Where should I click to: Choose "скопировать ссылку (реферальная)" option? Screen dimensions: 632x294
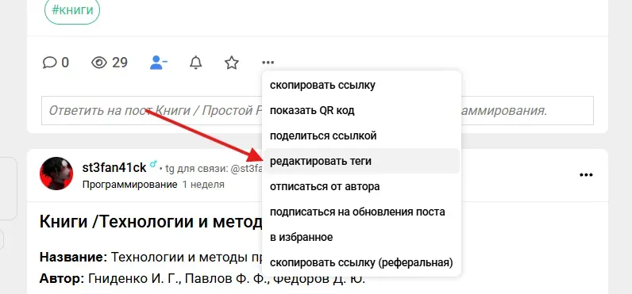[361, 263]
